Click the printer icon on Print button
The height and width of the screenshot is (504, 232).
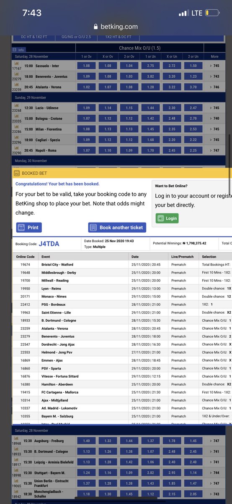[21, 228]
